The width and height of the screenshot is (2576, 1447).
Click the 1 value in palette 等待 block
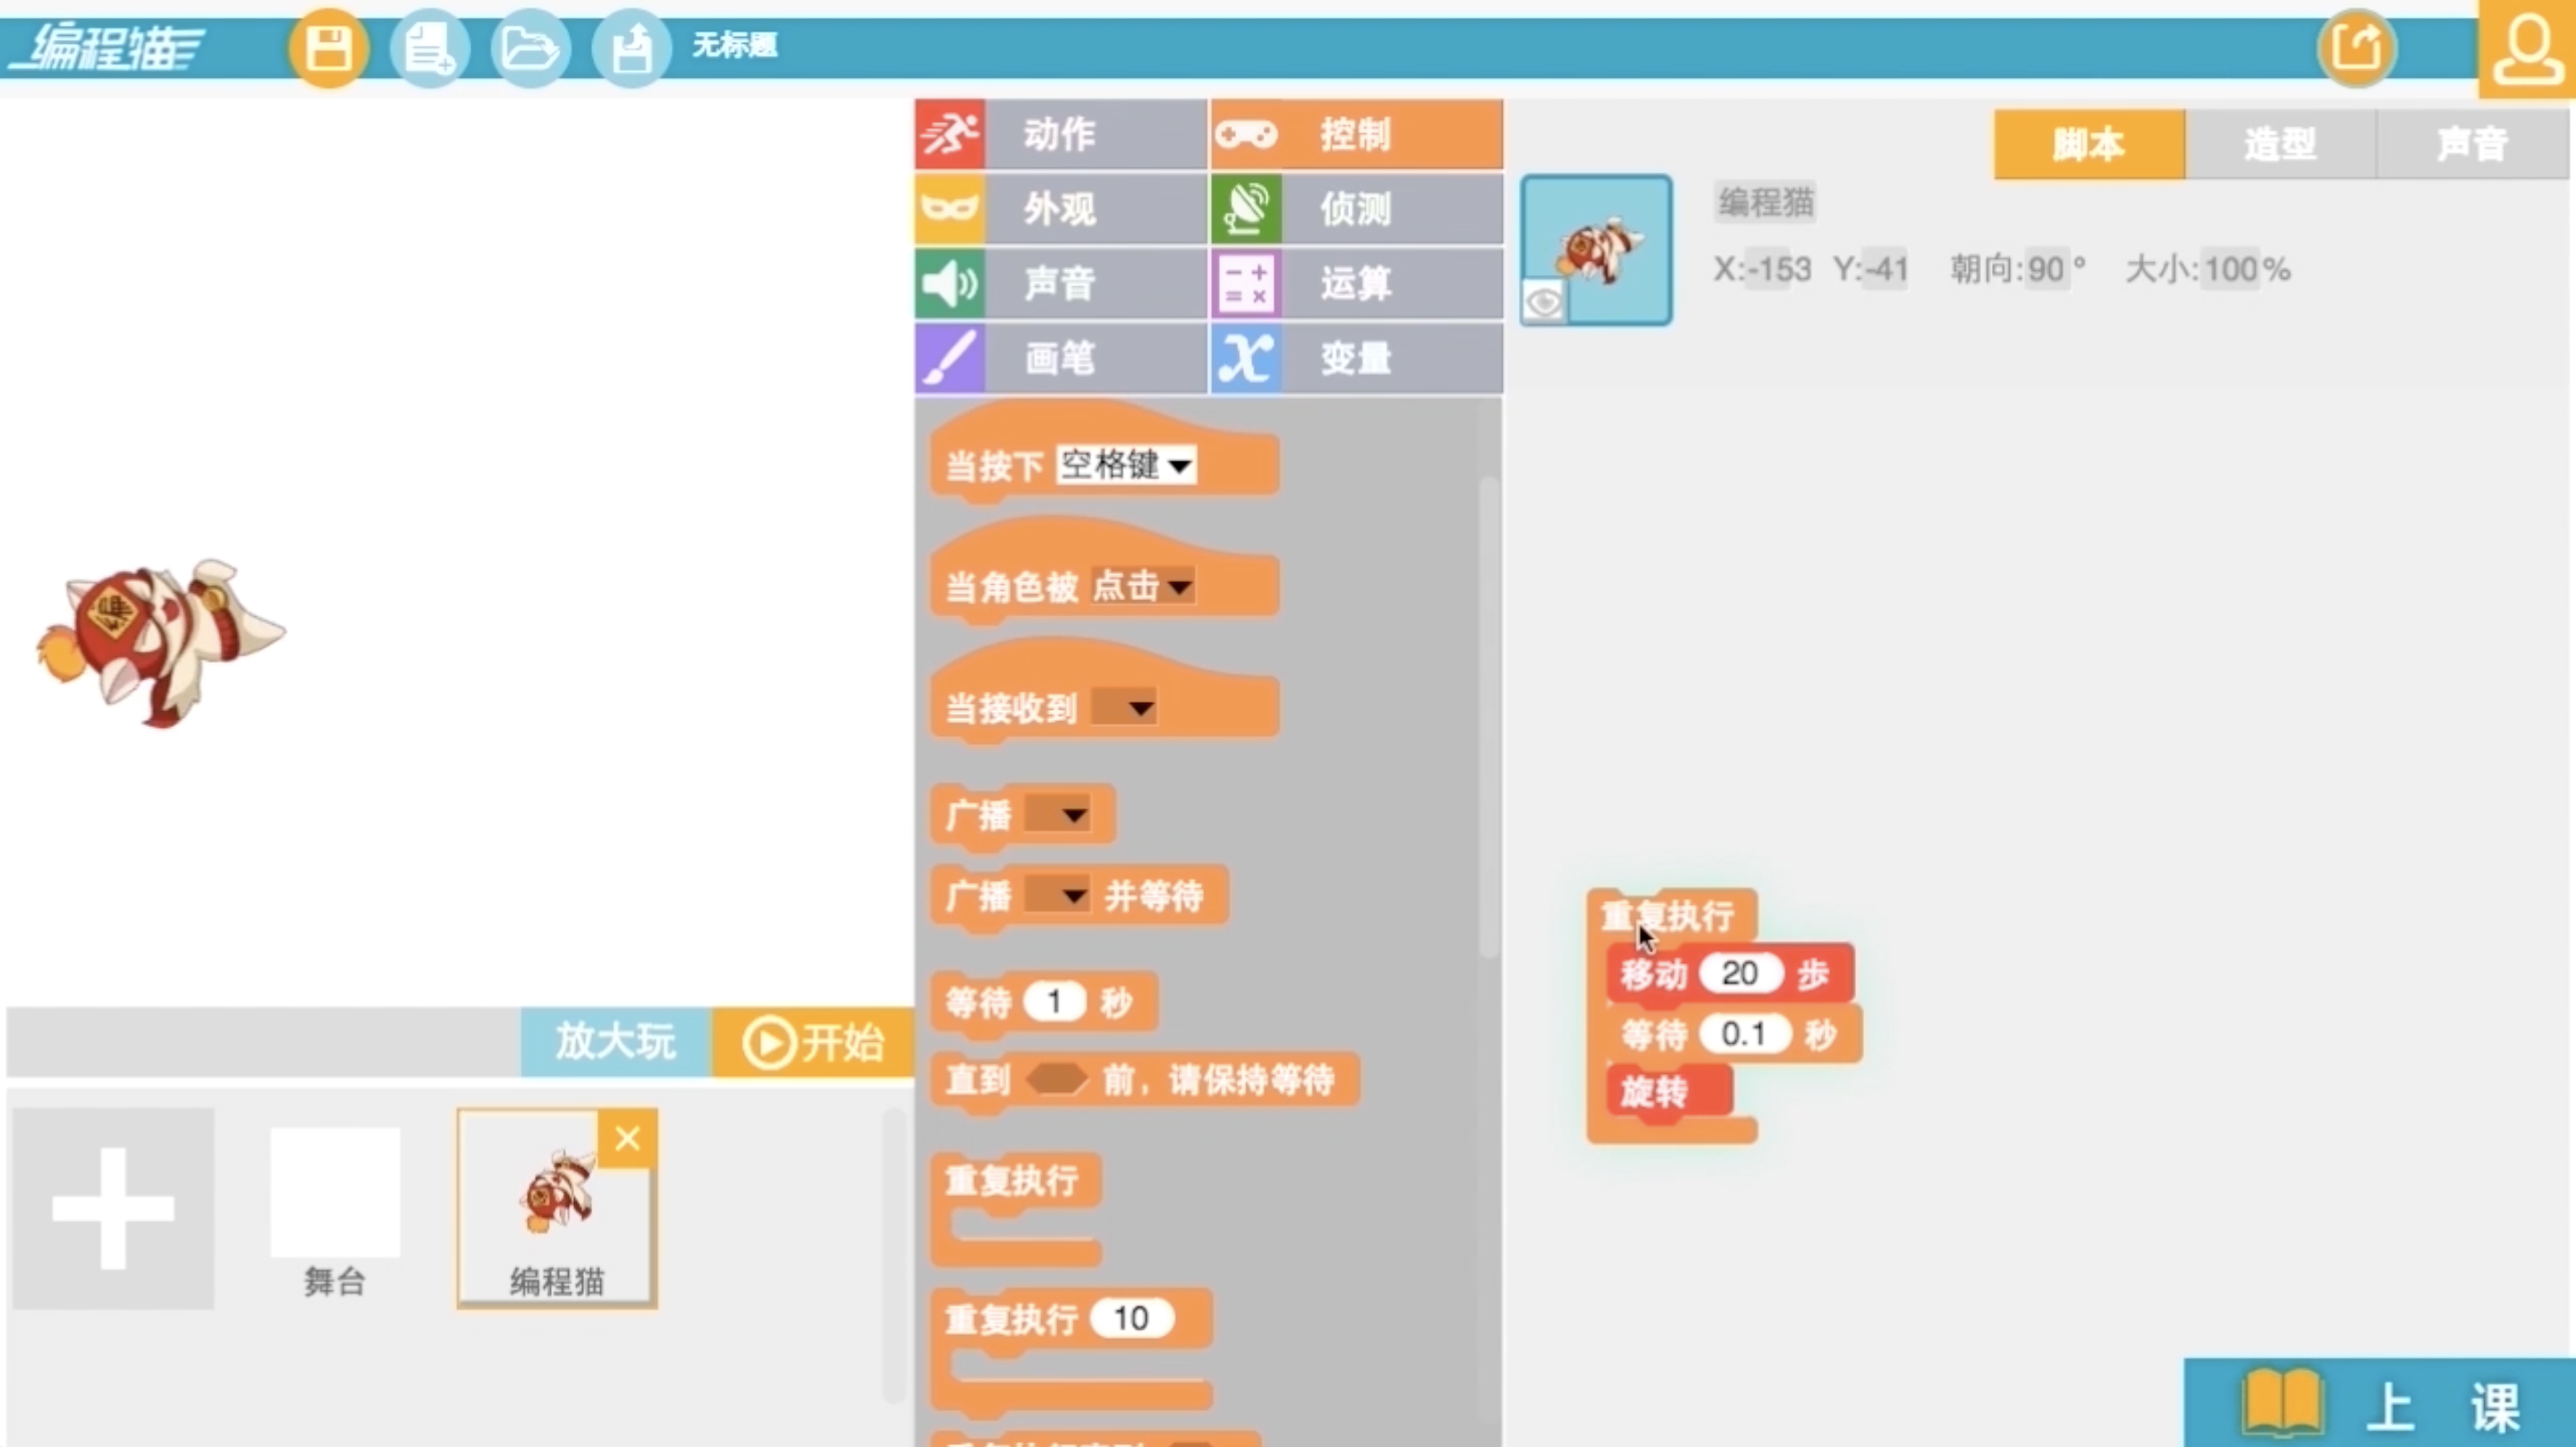[x=1054, y=1001]
